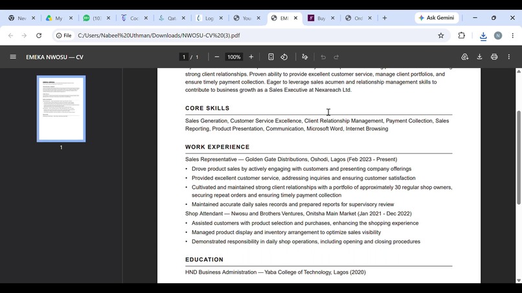Toggle the PDF sidebar menu
Screen dimensions: 522x293
click(x=13, y=57)
